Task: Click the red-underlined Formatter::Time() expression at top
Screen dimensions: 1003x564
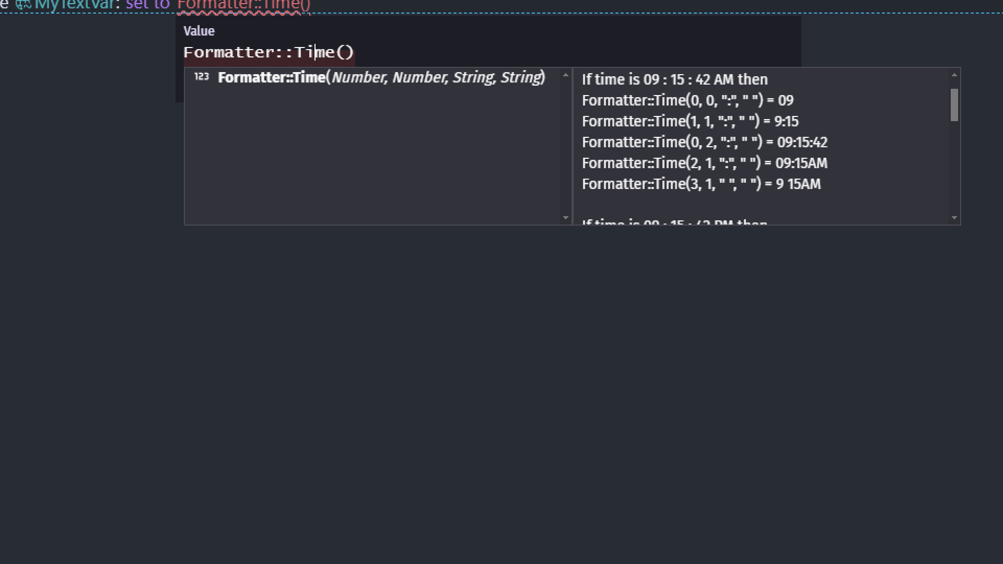Action: 243,5
